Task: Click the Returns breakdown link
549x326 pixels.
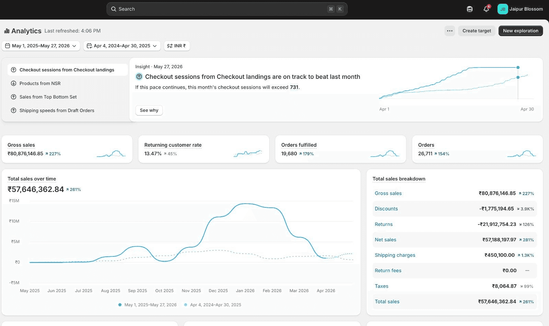Action: click(384, 224)
